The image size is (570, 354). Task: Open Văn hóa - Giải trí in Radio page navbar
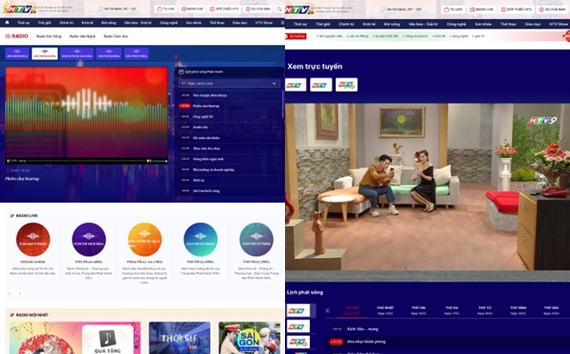point(138,22)
